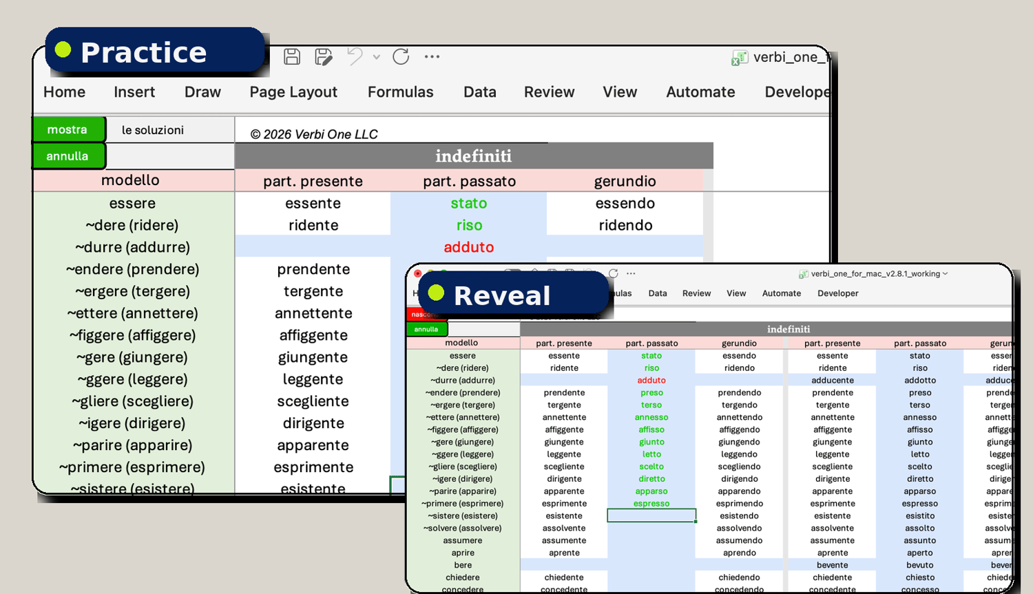Click the green mostra button
The width and height of the screenshot is (1033, 594).
(x=68, y=129)
